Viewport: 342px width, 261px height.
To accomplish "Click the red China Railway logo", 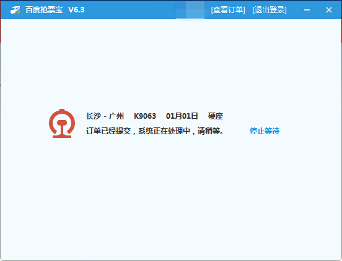I will point(62,124).
